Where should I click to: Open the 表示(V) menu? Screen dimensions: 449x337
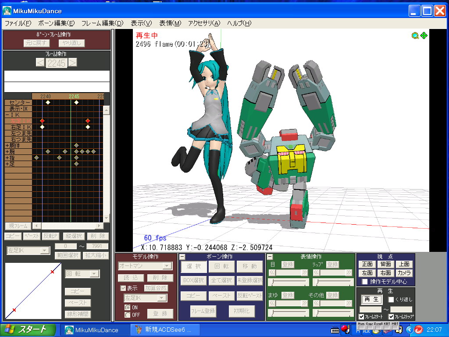tap(141, 23)
